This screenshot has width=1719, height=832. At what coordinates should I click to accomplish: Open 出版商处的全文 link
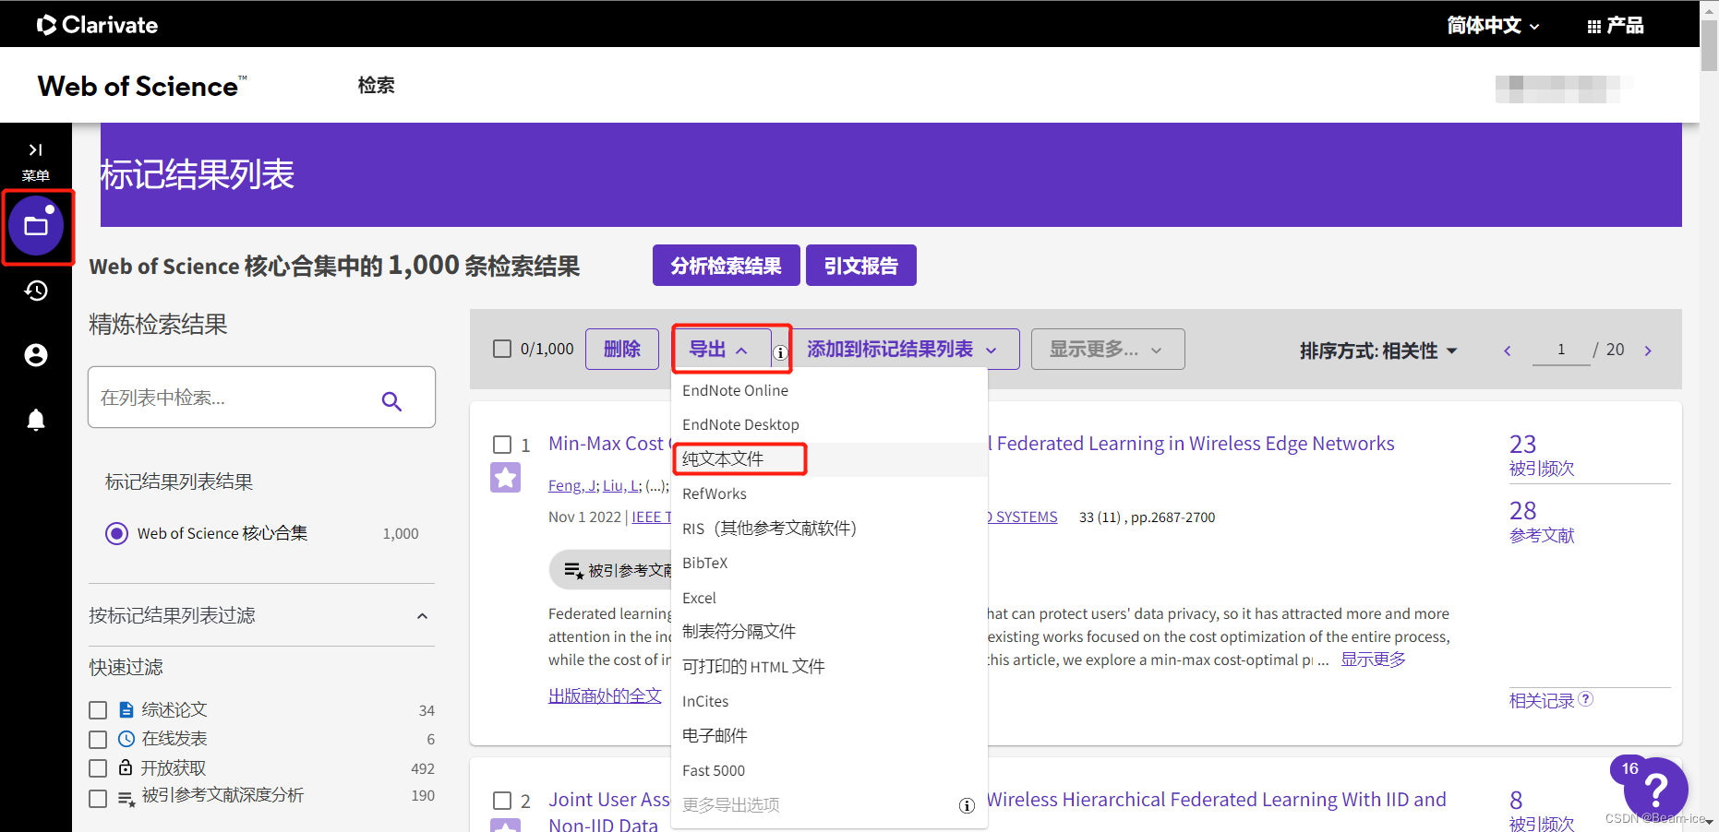pyautogui.click(x=605, y=695)
